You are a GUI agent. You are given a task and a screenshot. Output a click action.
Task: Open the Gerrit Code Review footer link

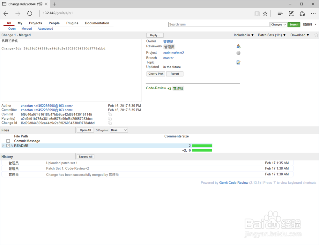pos(234,183)
